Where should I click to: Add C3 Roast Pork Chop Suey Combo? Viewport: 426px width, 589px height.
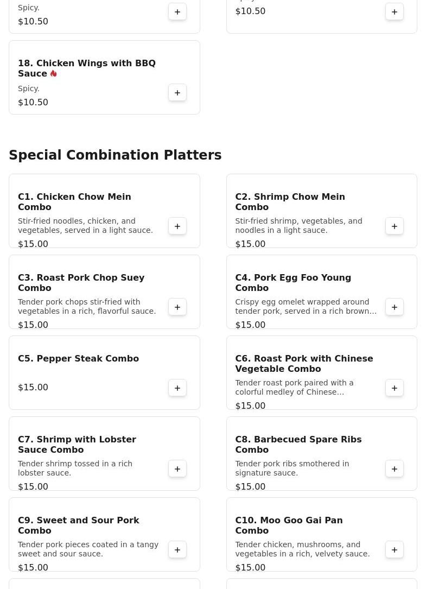tap(177, 307)
